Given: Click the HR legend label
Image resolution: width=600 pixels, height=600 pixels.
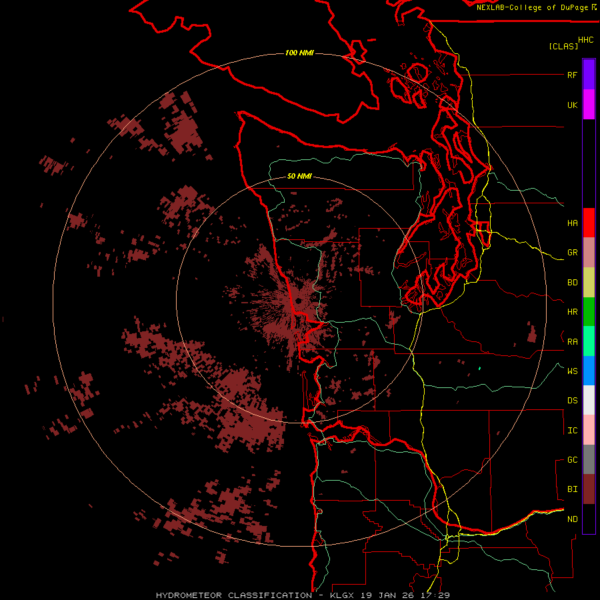Looking at the screenshot, I should pos(572,312).
